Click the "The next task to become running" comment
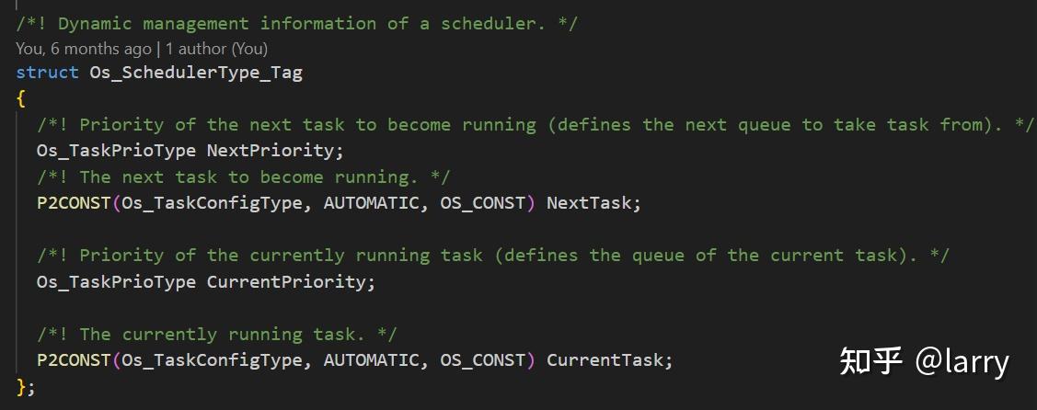This screenshot has width=1037, height=410. point(248,177)
